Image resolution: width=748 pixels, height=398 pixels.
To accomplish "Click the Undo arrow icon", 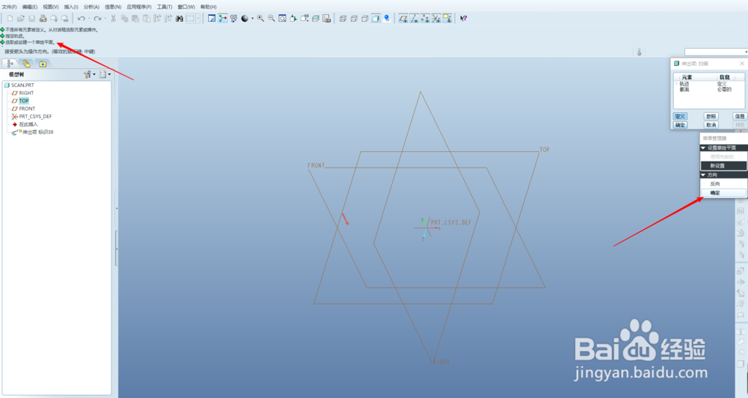I will [81, 18].
